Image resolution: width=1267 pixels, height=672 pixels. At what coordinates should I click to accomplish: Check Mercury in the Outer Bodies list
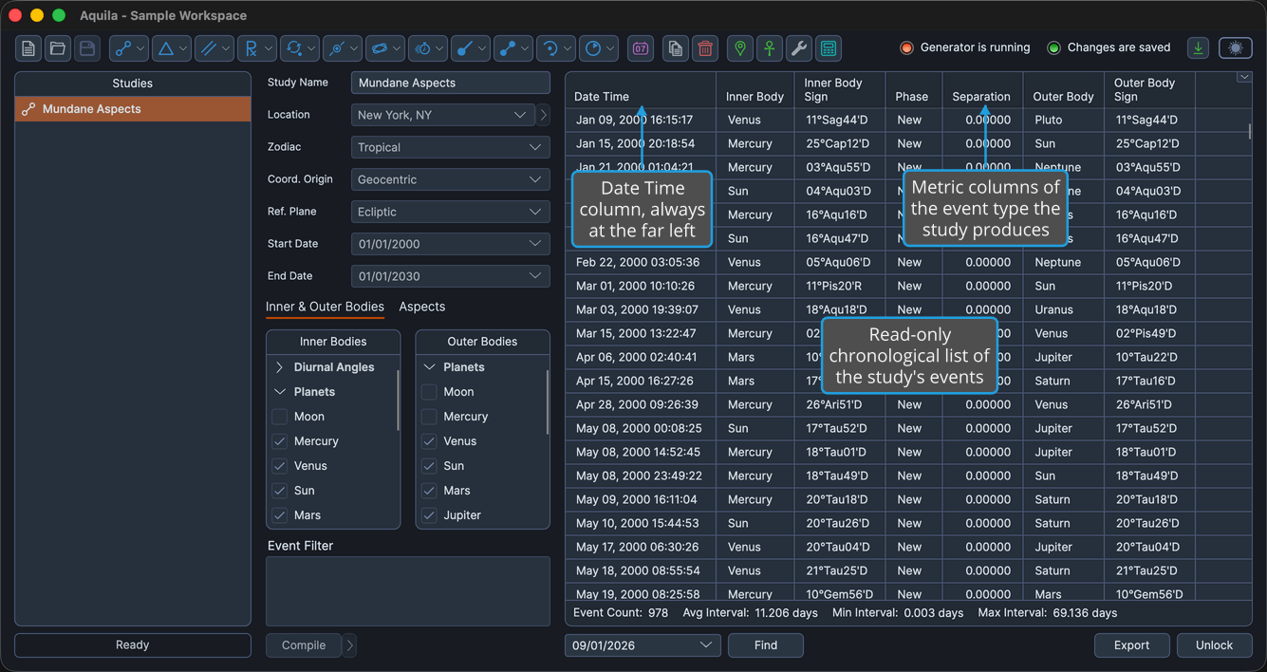pos(429,417)
